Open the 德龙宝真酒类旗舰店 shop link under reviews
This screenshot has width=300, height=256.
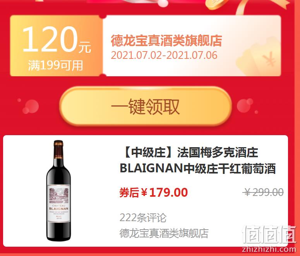[164, 233]
